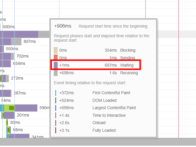This screenshot has width=196, height=147.
Task: Click the Receiving 1.6s row label
Action: 128,73
